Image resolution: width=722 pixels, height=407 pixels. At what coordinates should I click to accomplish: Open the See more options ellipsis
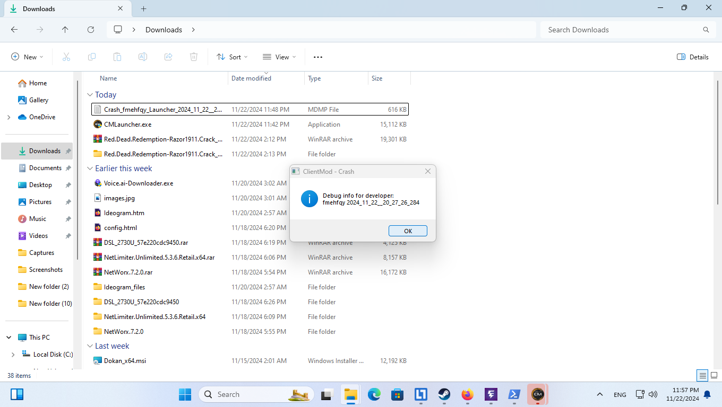[318, 57]
